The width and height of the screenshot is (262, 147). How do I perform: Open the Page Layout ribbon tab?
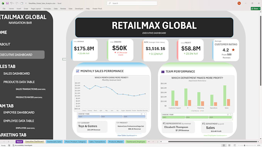pos(36,9)
